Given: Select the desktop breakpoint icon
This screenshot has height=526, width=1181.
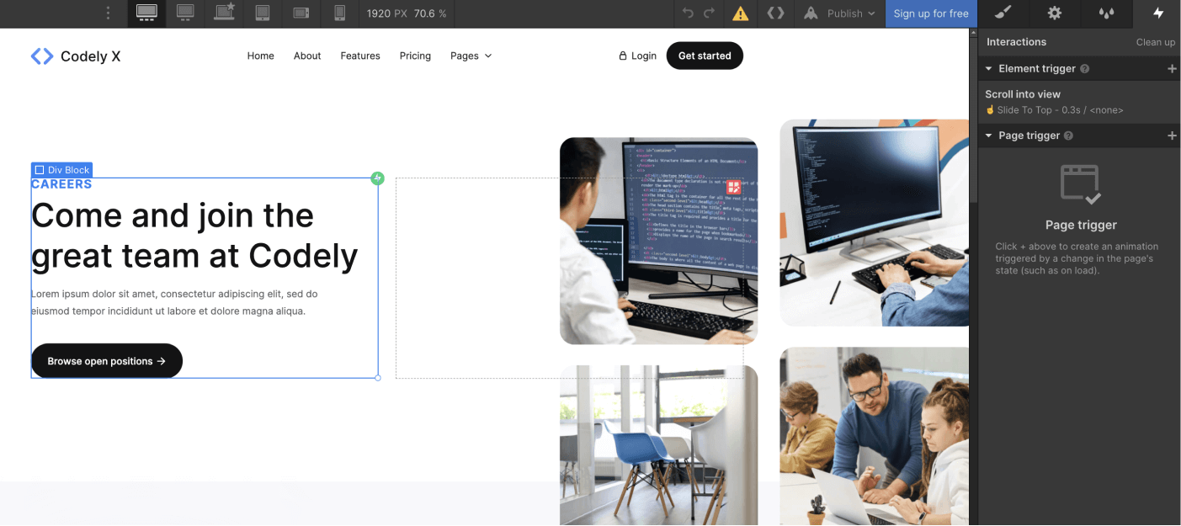Looking at the screenshot, I should [146, 13].
